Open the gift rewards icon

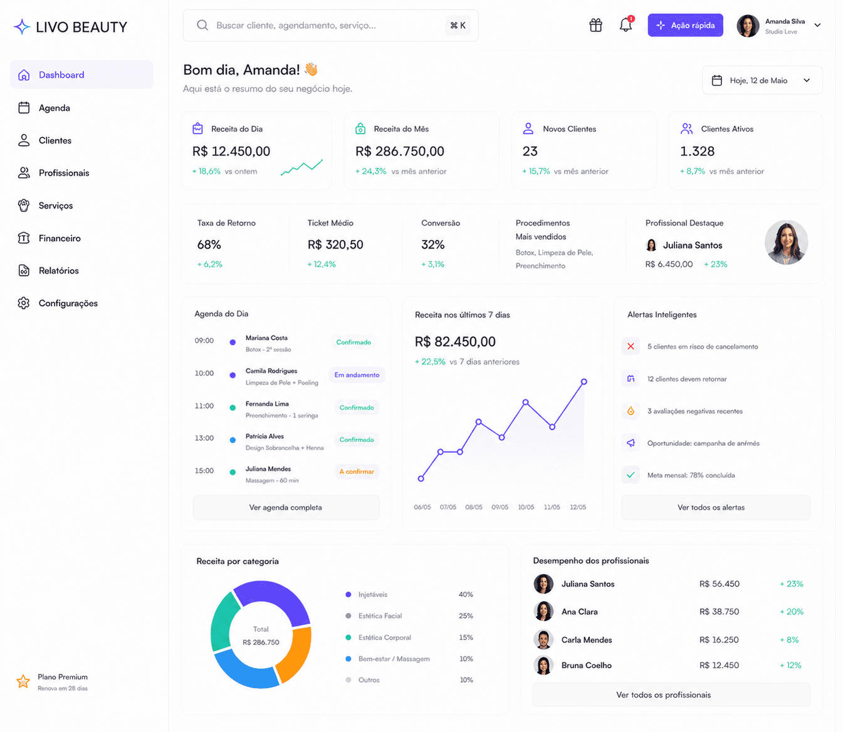[x=595, y=25]
